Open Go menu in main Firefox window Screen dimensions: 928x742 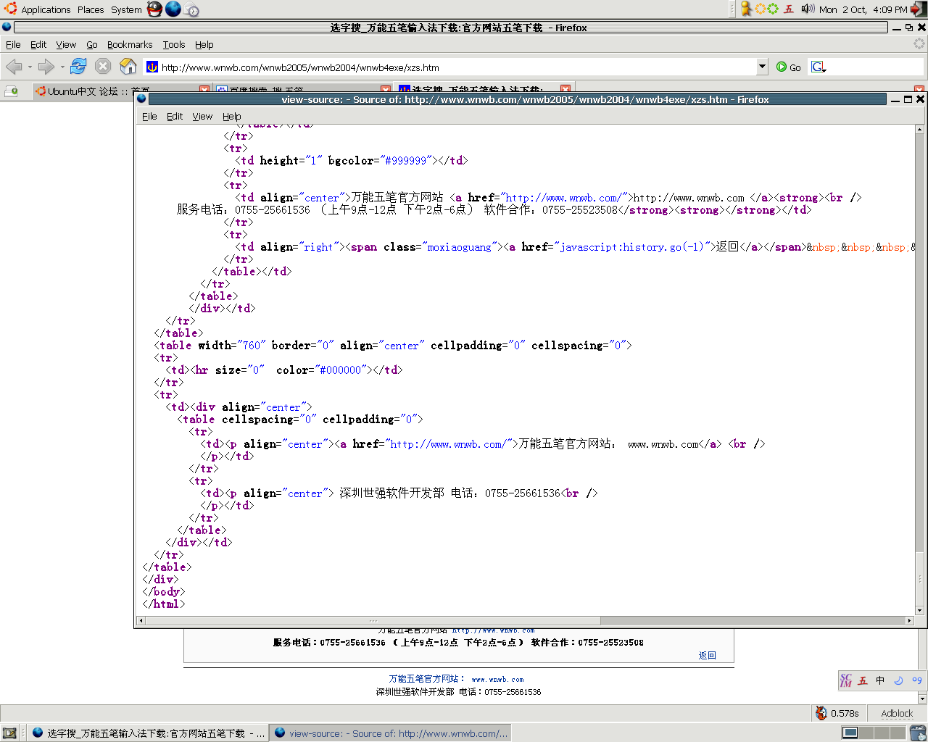[92, 44]
